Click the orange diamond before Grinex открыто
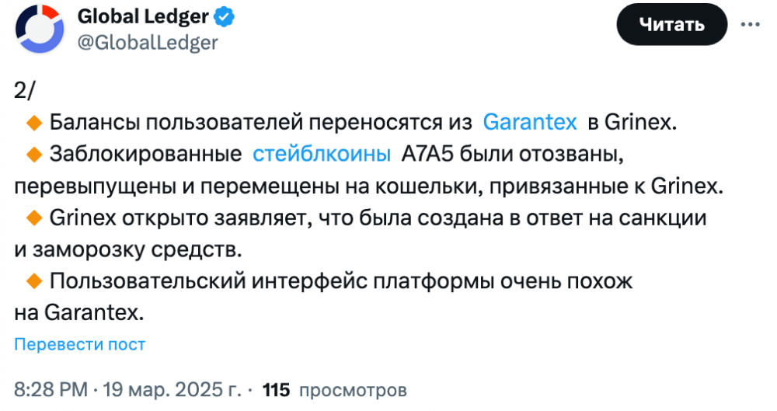Image resolution: width=777 pixels, height=411 pixels. tap(34, 218)
